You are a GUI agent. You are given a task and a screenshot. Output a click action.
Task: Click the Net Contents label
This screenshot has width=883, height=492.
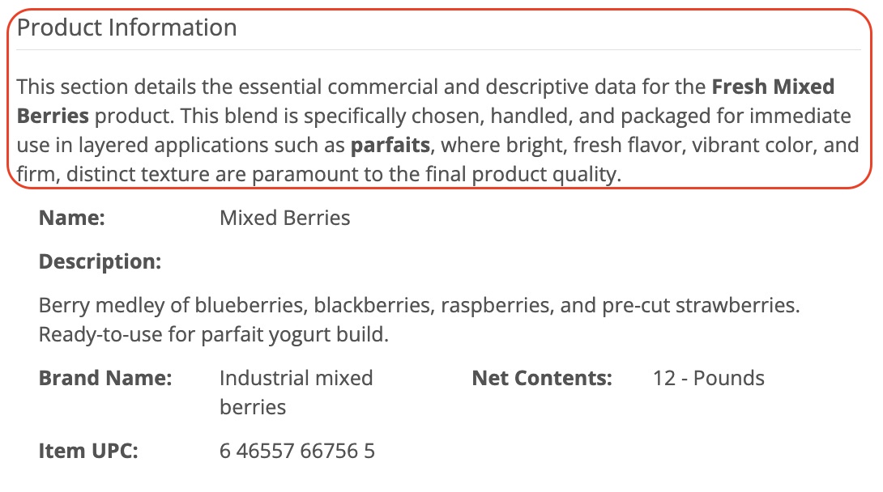(x=541, y=378)
